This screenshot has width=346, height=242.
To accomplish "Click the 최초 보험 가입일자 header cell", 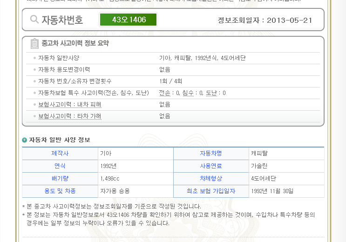I will click(211, 191).
